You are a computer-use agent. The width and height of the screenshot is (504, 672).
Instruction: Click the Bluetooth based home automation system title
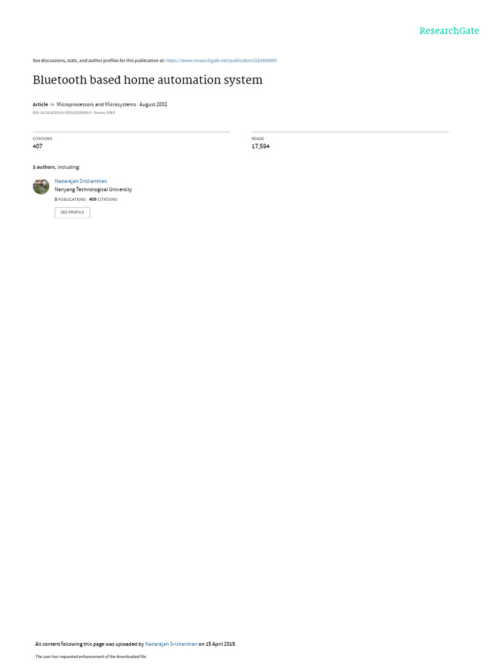pyautogui.click(x=148, y=80)
